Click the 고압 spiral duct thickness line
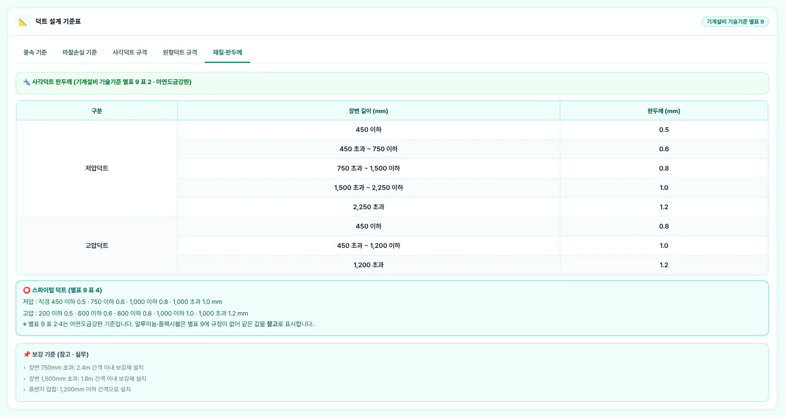The width and height of the screenshot is (785, 417). coord(135,314)
